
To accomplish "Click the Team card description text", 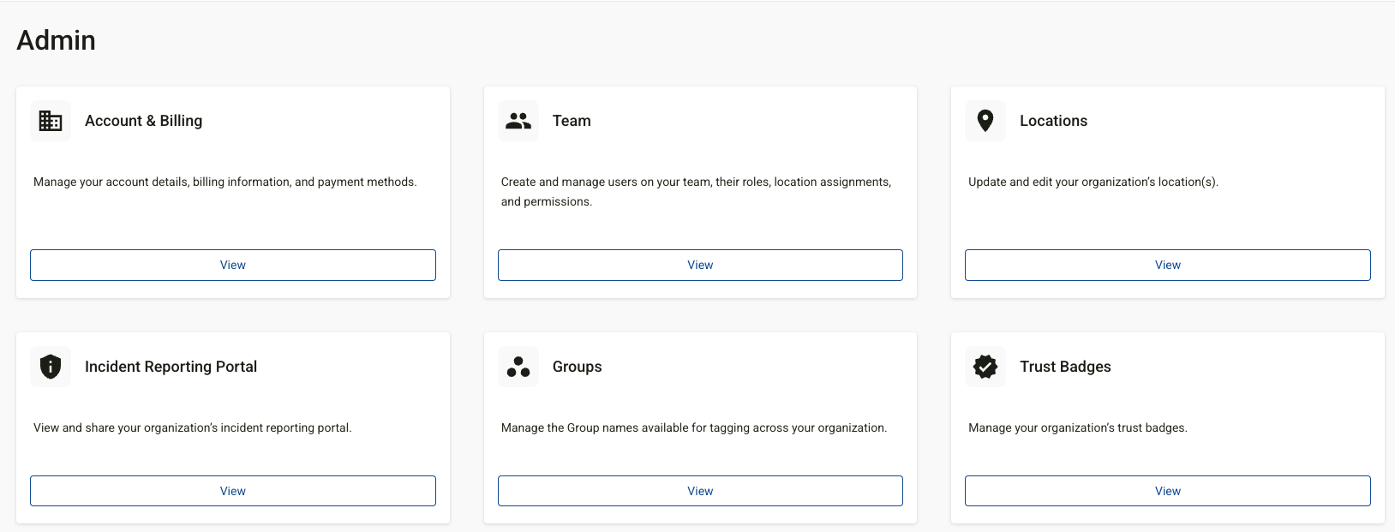I will click(696, 191).
